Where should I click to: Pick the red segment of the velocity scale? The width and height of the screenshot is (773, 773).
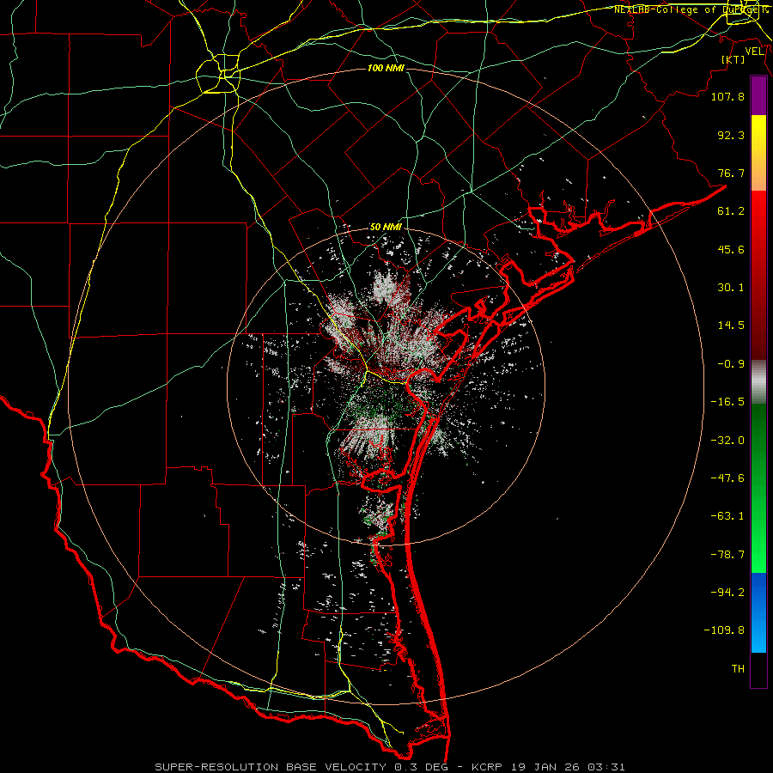pos(758,275)
